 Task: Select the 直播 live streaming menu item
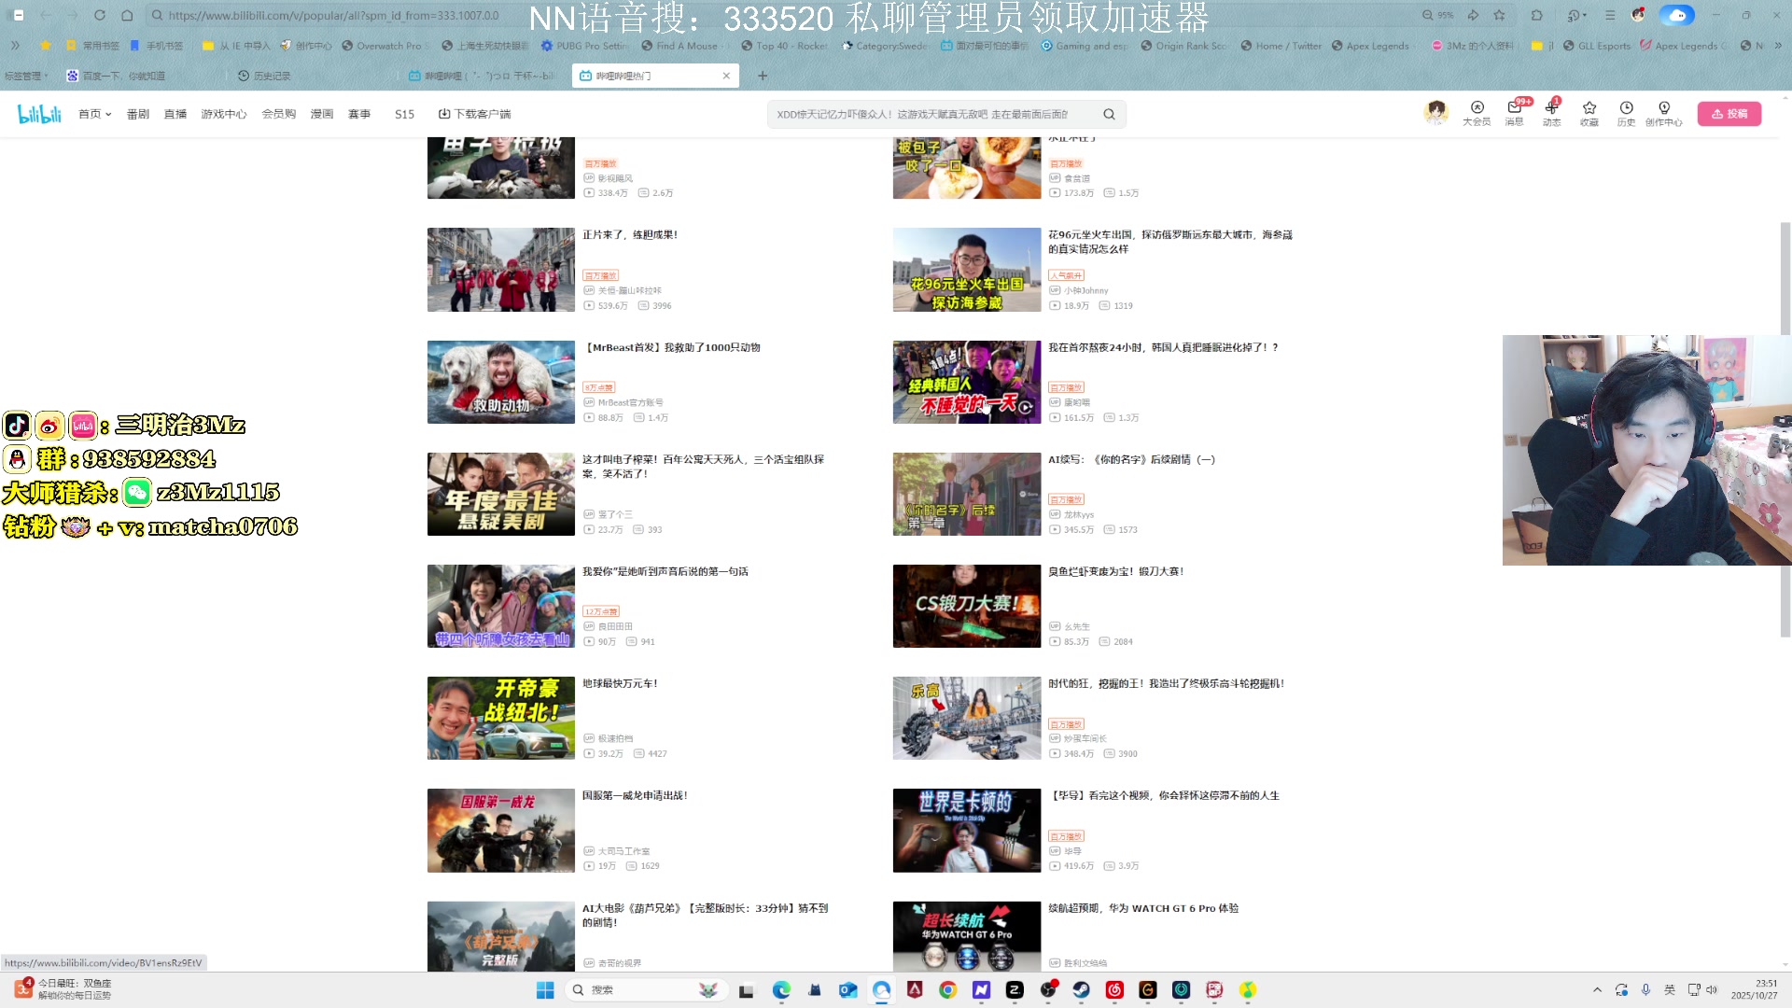click(175, 113)
